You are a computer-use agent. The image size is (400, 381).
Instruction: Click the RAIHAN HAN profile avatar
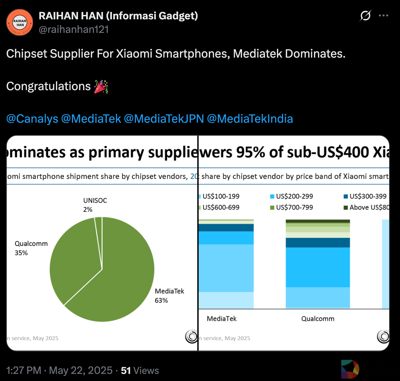tap(20, 22)
